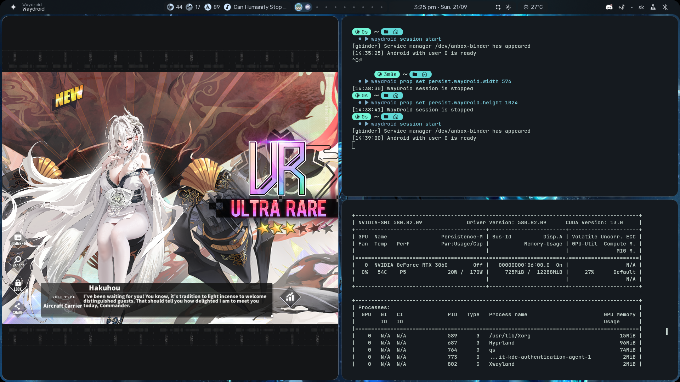Image resolution: width=680 pixels, height=382 pixels.
Task: Toggle the Bluetooth disabled icon
Action: 665,7
